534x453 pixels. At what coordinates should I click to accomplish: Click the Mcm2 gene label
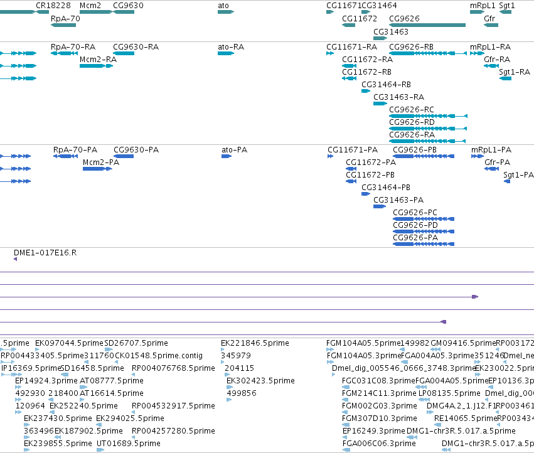click(90, 6)
